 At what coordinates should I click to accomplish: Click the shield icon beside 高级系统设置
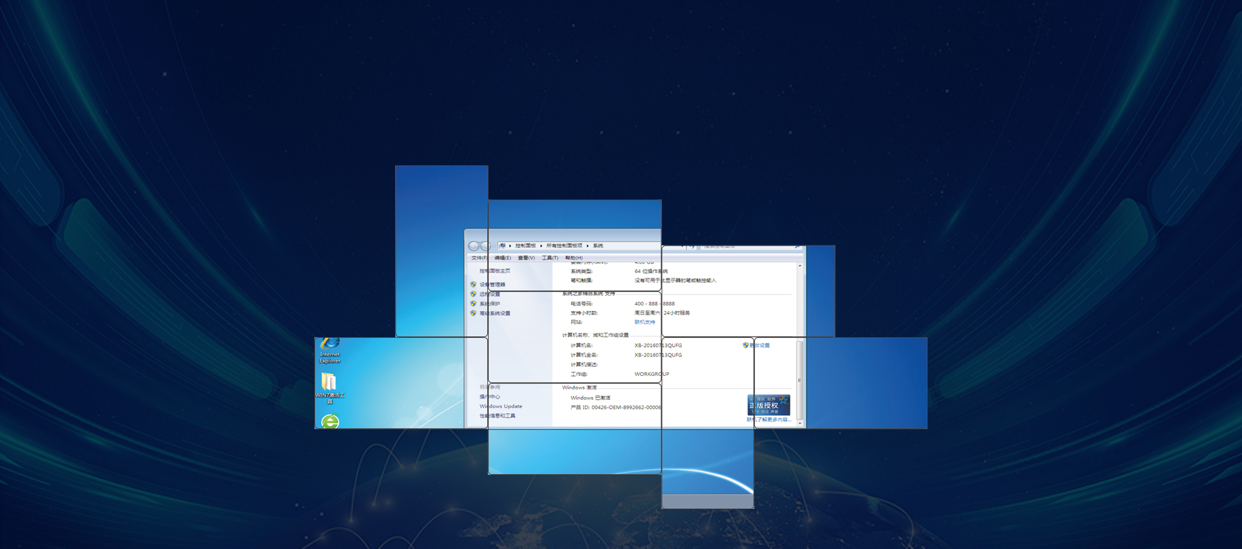474,313
